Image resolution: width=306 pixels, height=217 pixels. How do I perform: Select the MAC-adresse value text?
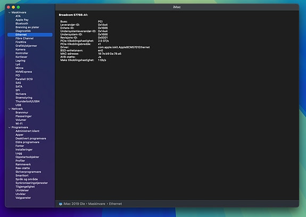pos(110,54)
